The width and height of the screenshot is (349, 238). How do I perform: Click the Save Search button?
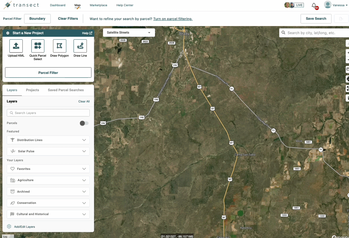click(x=316, y=19)
